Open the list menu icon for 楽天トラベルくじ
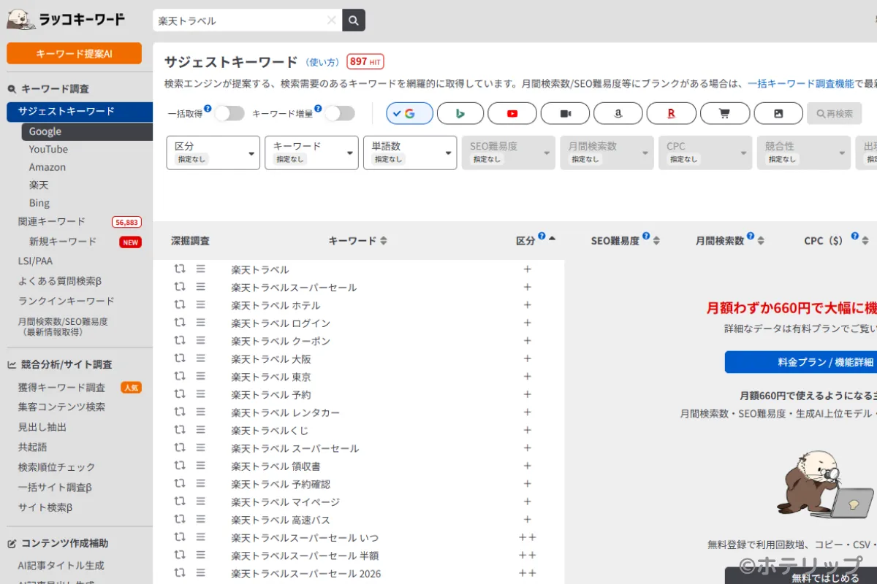877x584 pixels. coord(201,430)
